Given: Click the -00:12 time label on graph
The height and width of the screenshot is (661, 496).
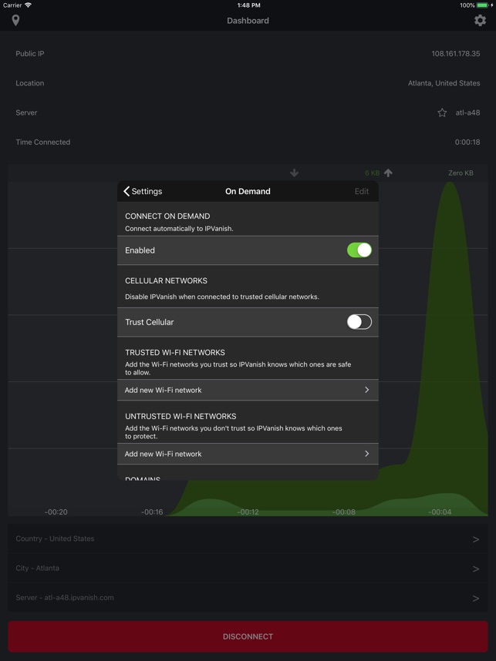Looking at the screenshot, I should 248,512.
